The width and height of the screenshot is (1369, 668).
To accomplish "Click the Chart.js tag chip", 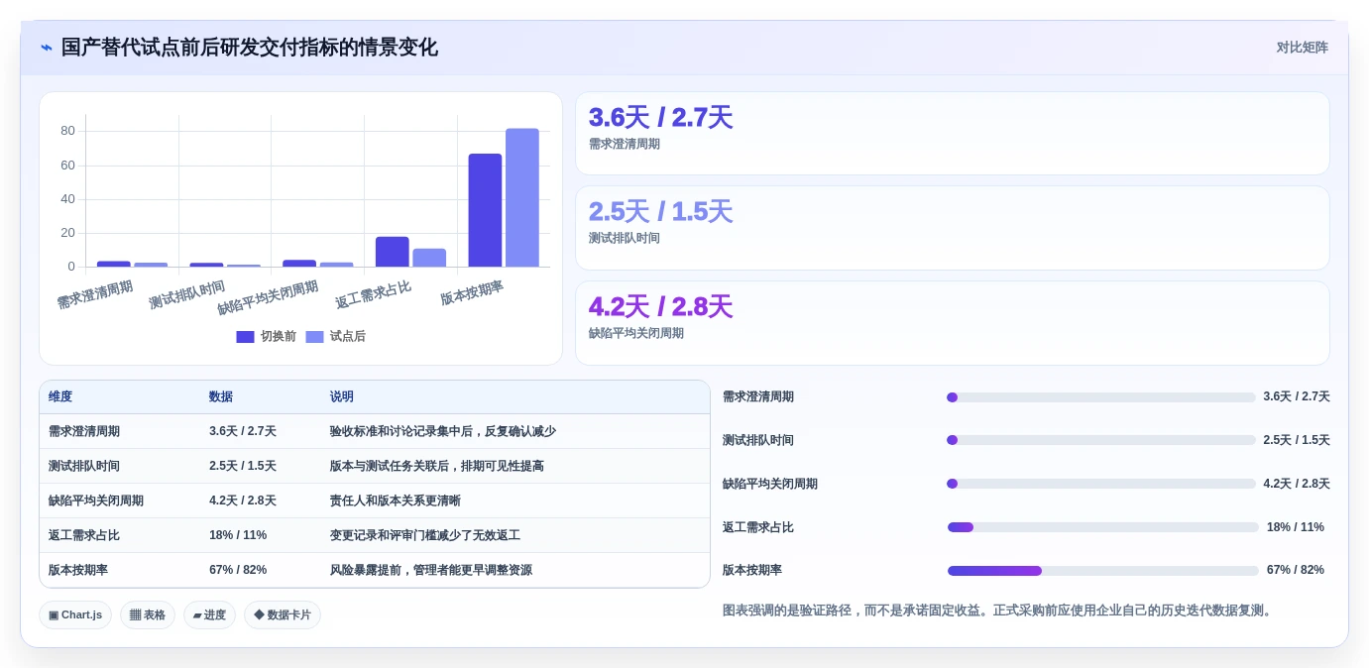I will 75,614.
